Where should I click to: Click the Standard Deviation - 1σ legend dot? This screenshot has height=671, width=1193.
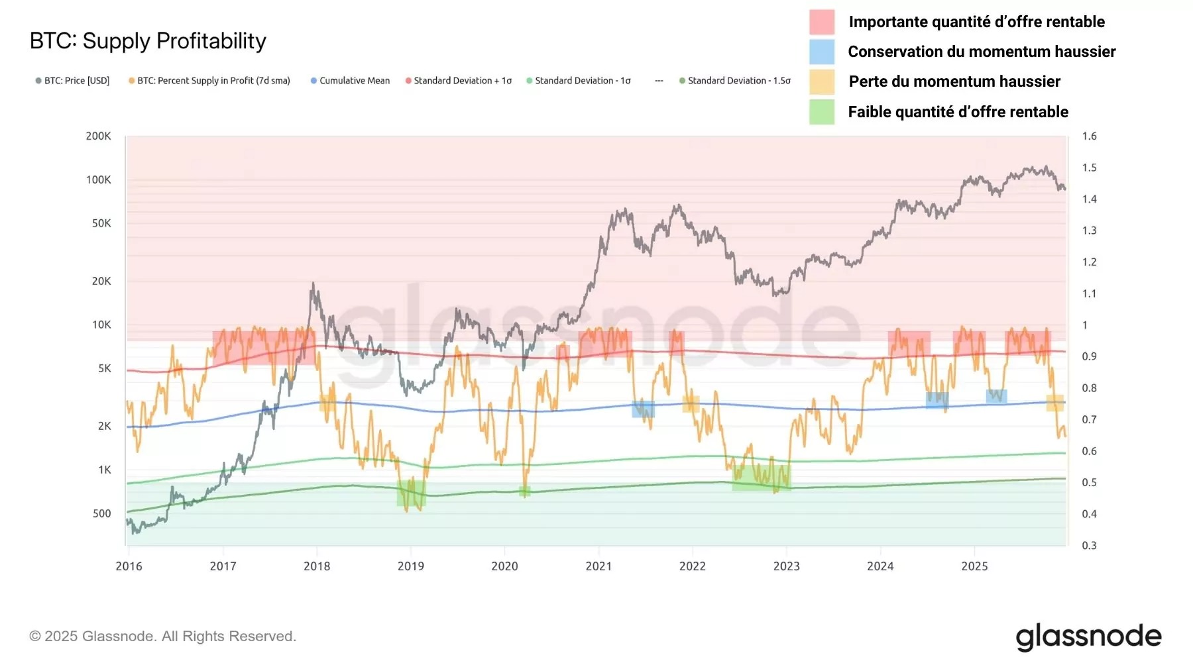pos(530,81)
